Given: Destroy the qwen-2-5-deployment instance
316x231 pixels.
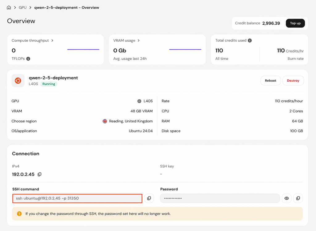Looking at the screenshot, I should pyautogui.click(x=293, y=80).
